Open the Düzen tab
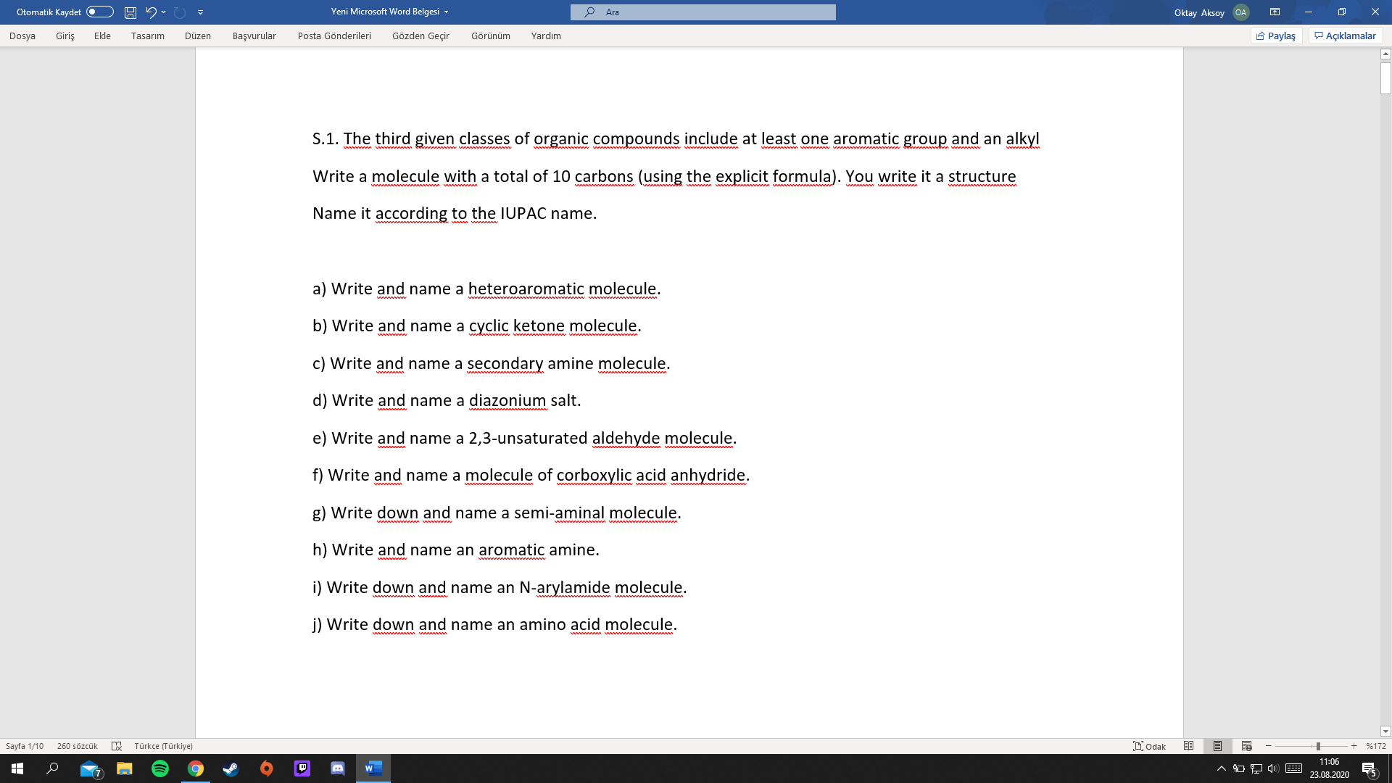The image size is (1392, 783). point(198,36)
